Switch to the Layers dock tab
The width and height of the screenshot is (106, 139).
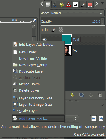click(48, 5)
